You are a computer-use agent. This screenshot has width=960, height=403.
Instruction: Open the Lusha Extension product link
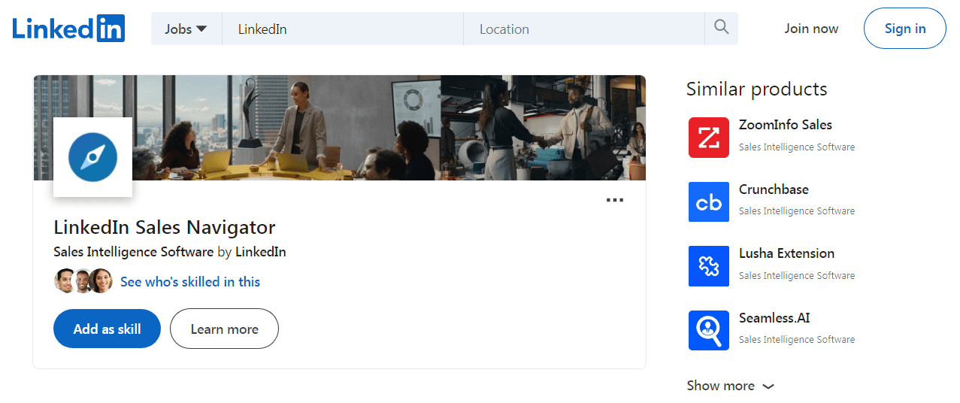(786, 253)
